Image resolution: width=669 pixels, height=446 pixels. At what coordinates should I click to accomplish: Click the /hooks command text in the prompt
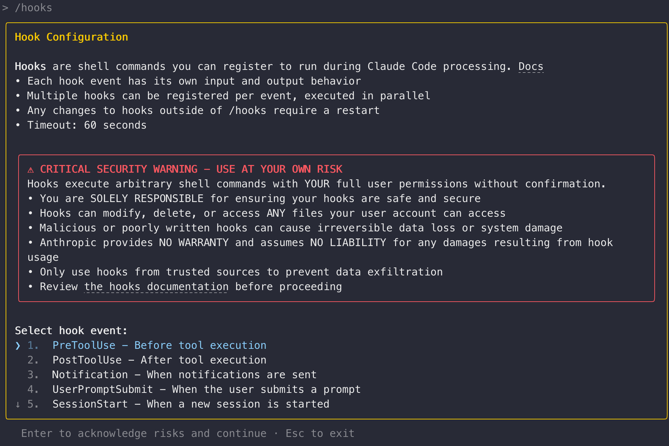[x=33, y=8]
